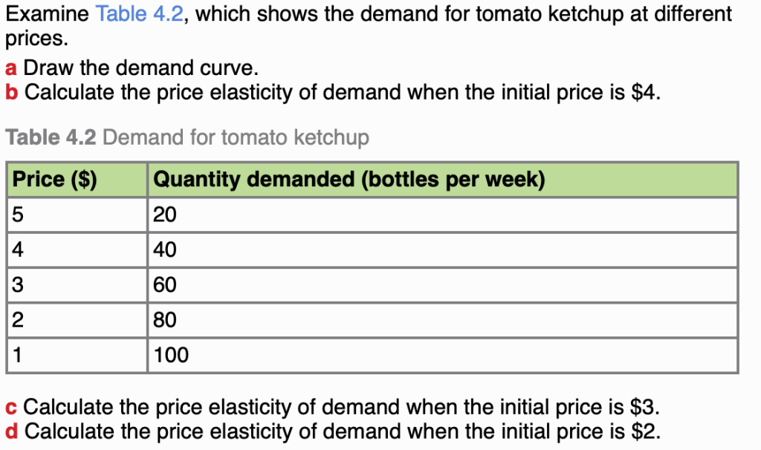Select the quantity cell showing 20

point(165,215)
